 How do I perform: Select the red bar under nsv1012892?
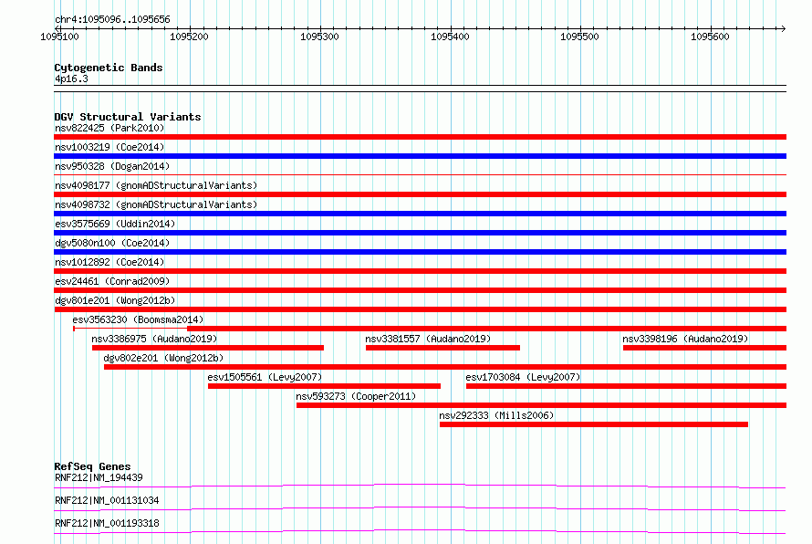(420, 271)
